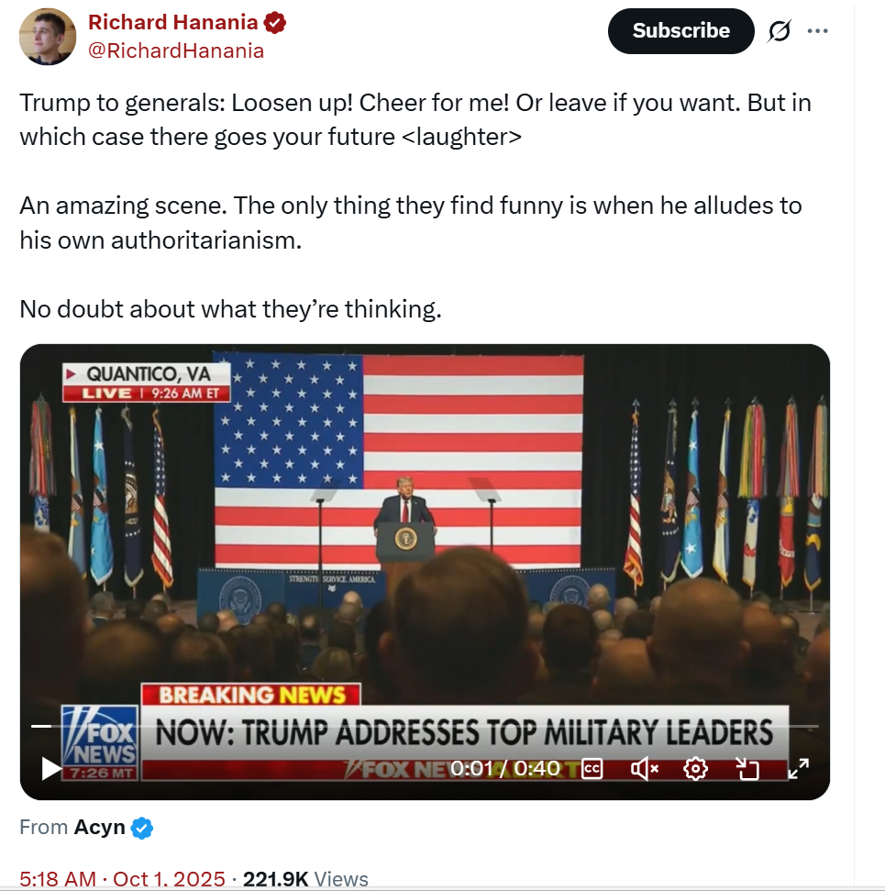This screenshot has height=891, width=885.
Task: Unmute the video sound
Action: pos(645,768)
